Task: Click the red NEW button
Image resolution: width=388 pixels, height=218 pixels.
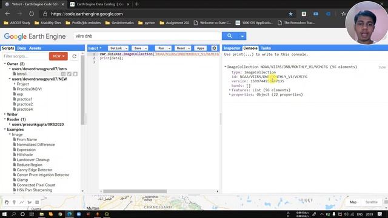Action: coord(58,56)
